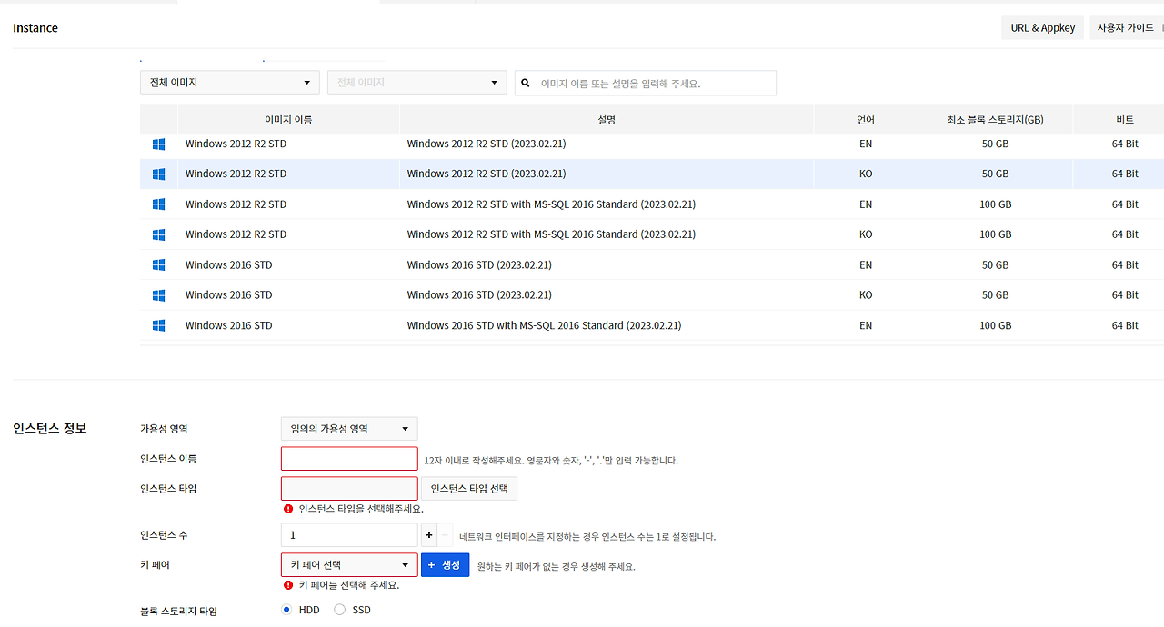Click 100 GB cell in Windows 2016 STD row

tap(995, 325)
